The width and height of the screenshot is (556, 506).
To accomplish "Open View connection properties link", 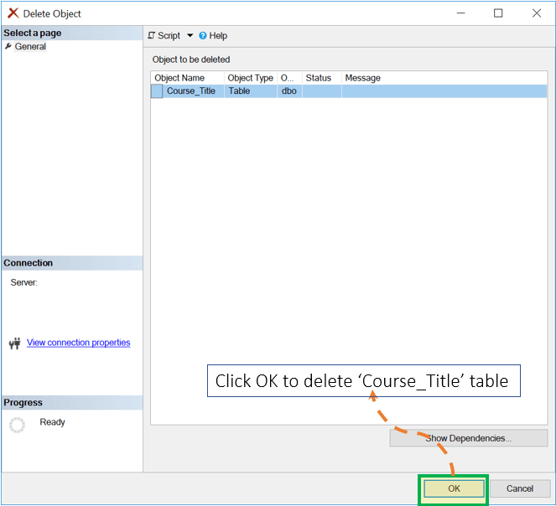I will click(x=78, y=343).
